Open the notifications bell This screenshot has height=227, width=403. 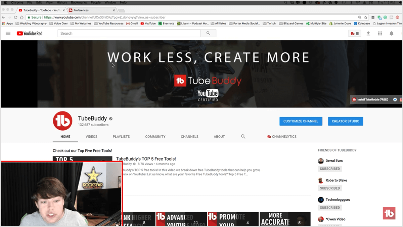(x=391, y=34)
